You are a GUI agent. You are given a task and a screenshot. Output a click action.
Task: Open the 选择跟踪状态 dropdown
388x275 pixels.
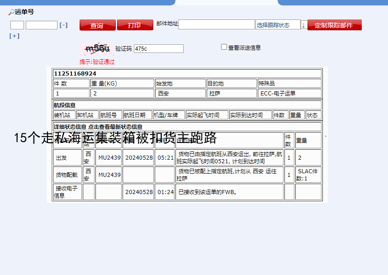pyautogui.click(x=278, y=25)
